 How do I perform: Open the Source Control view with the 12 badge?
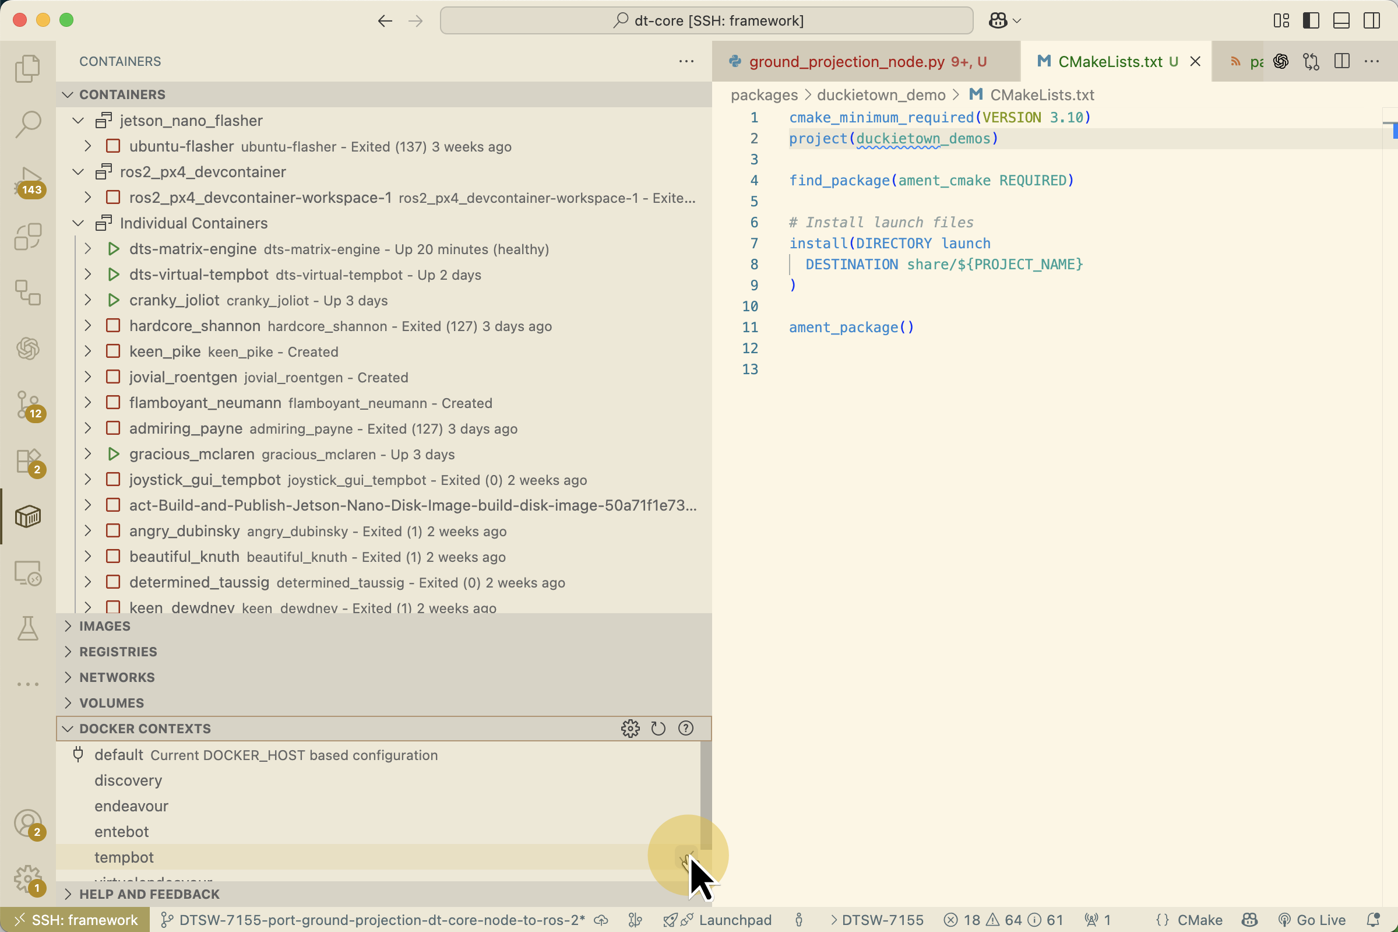(27, 405)
